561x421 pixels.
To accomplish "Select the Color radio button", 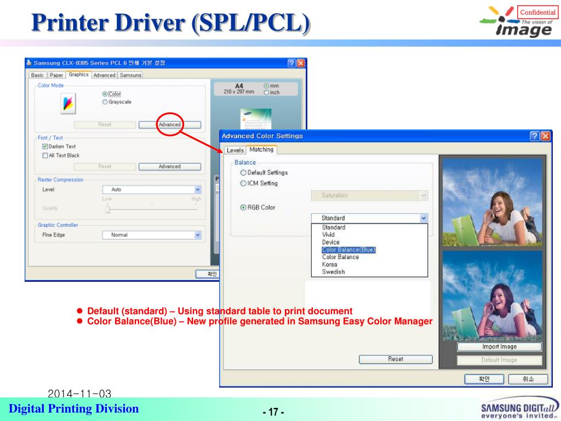I will tap(105, 94).
